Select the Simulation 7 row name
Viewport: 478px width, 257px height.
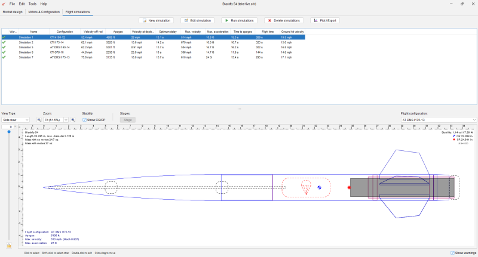[x=26, y=57]
